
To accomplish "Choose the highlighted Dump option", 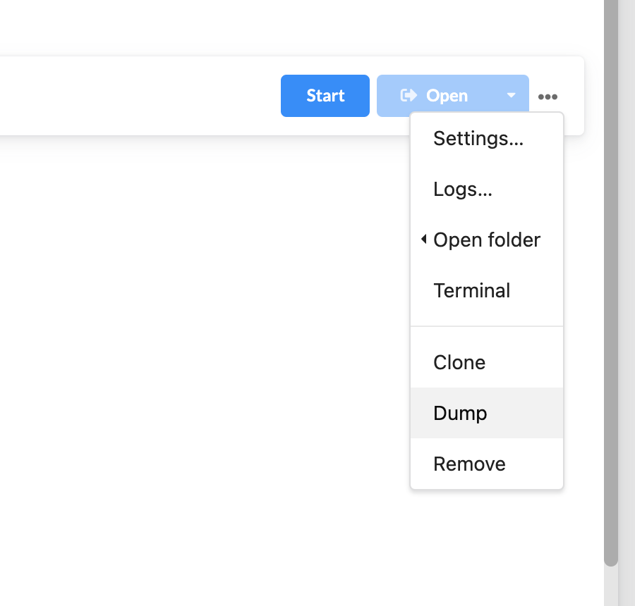I will (x=460, y=413).
